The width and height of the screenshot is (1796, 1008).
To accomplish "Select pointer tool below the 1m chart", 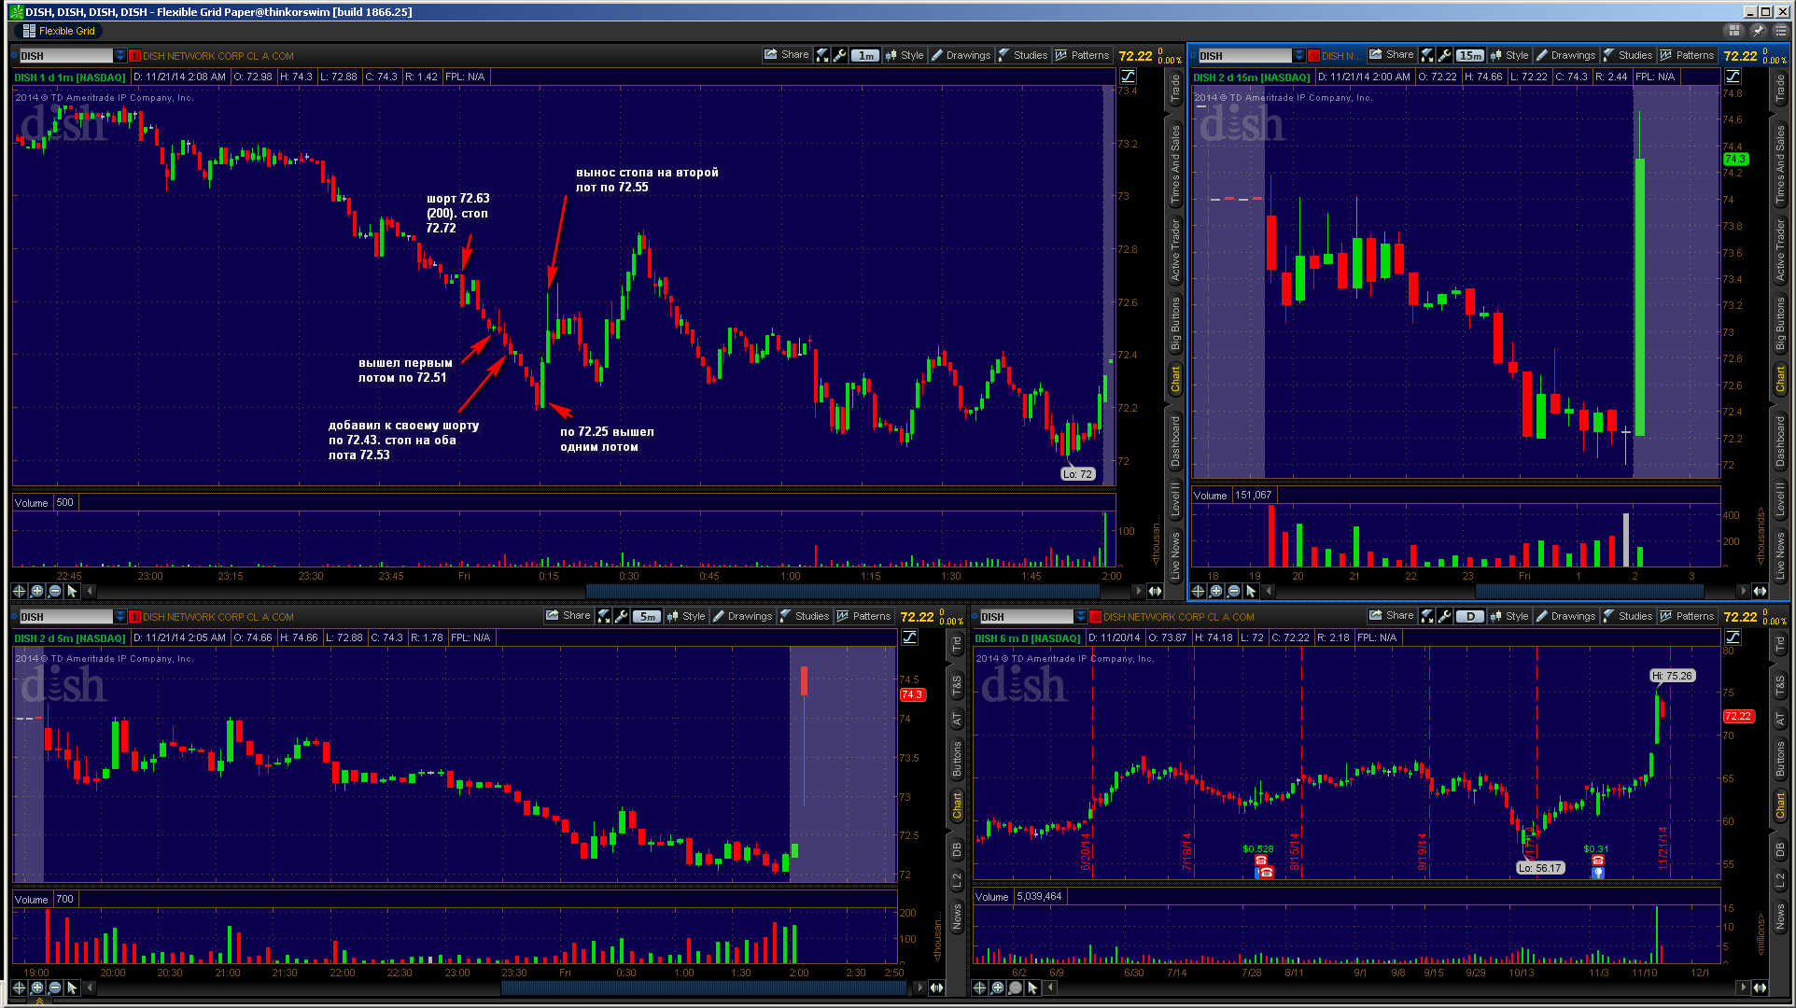I will click(x=72, y=591).
